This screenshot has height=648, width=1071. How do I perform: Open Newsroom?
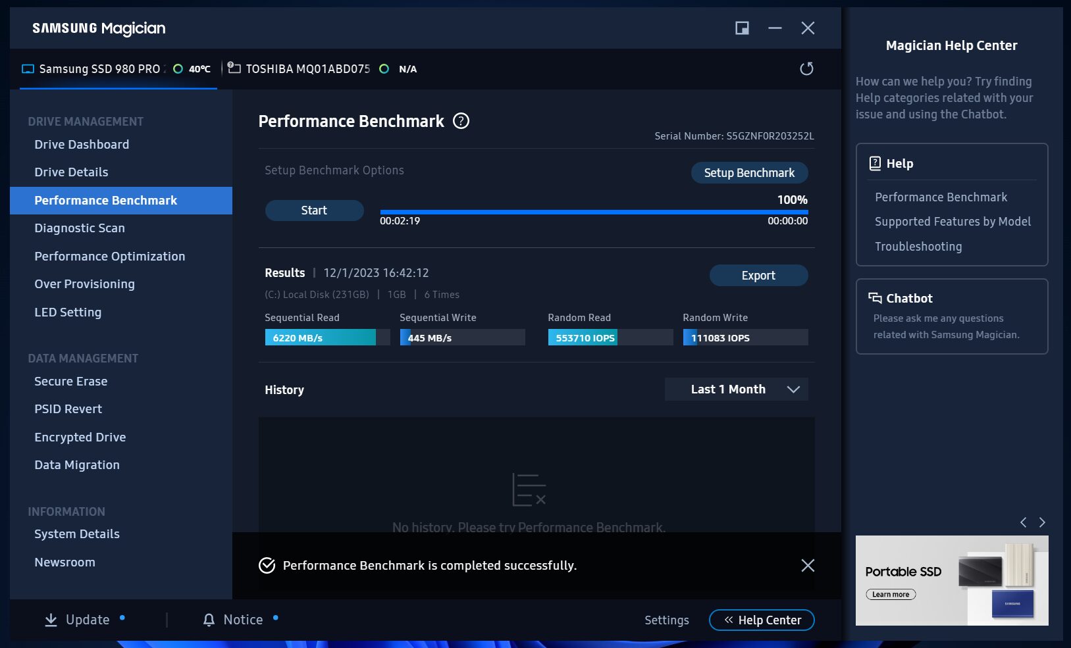pos(65,562)
